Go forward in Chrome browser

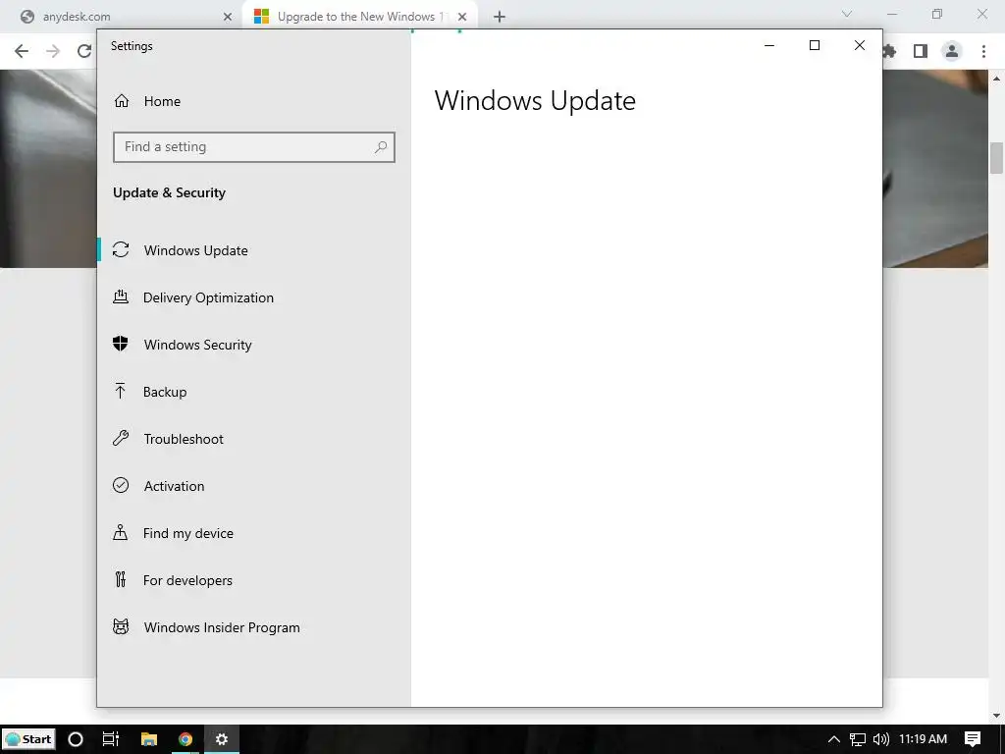point(53,51)
